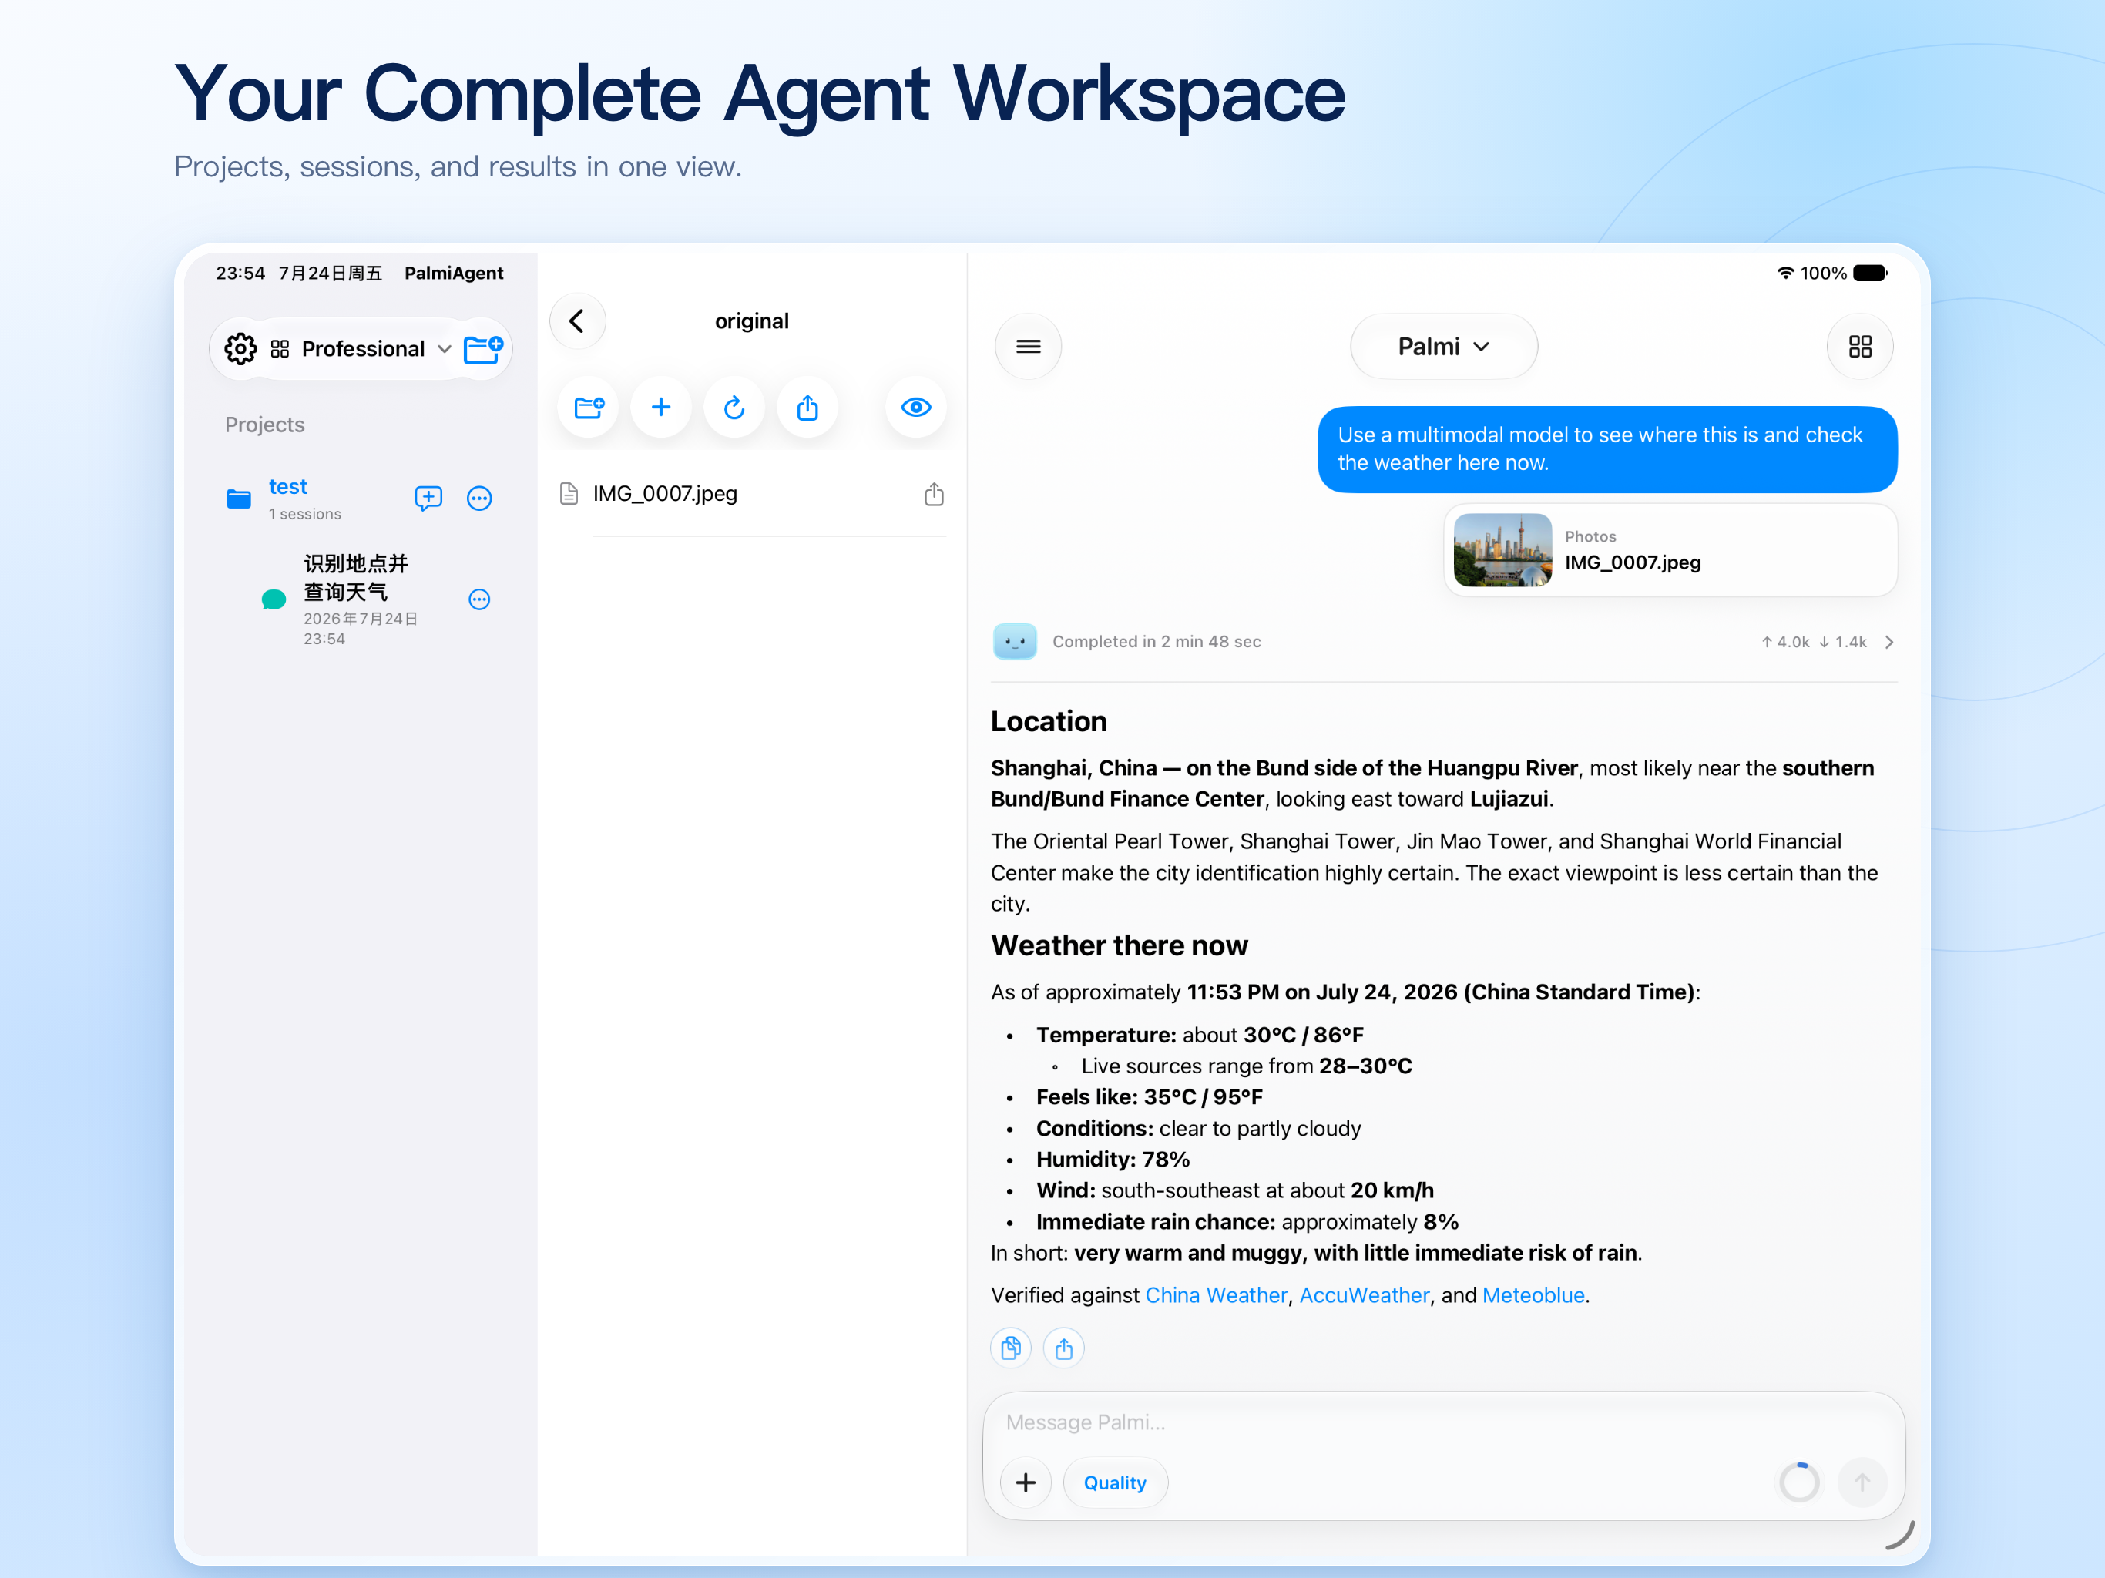Click the Projects section label

(264, 425)
